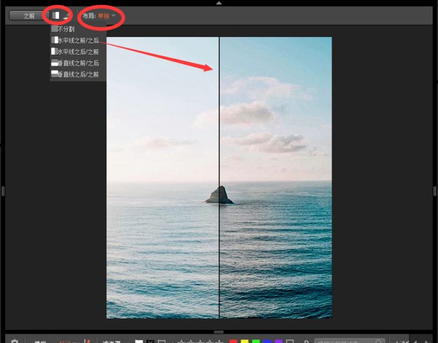
Task: Toggle the red color label filter
Action: click(x=233, y=341)
